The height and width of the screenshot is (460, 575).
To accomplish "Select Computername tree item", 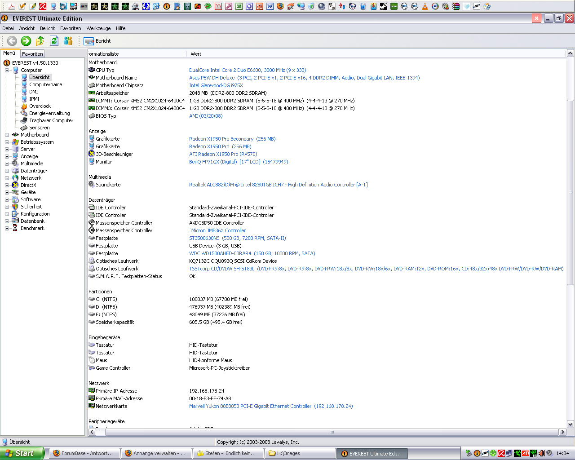I will 45,84.
